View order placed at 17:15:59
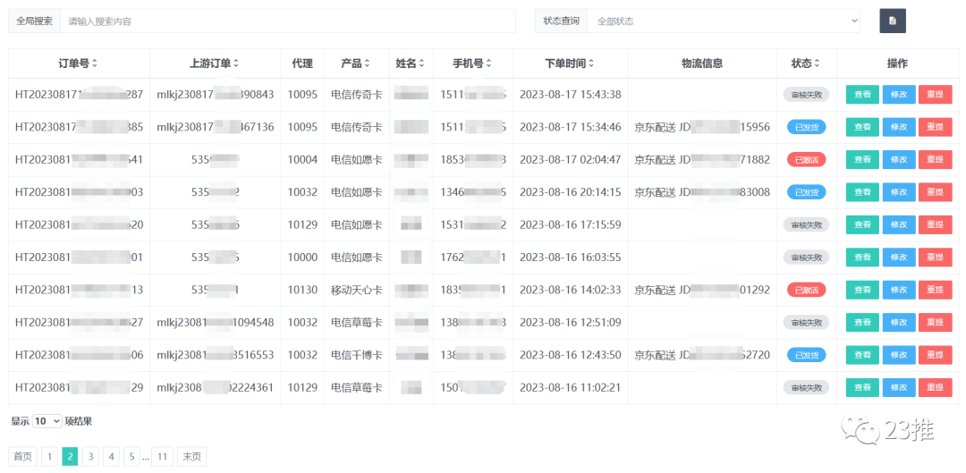Screen dimensions: 966x473 click(862, 224)
